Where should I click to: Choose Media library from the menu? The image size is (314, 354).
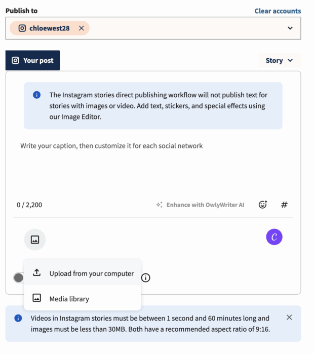pyautogui.click(x=69, y=299)
